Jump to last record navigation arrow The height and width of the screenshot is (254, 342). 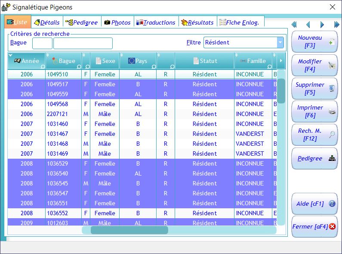(336, 25)
